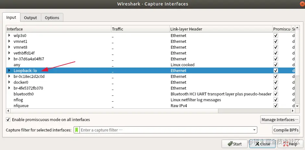
Task: Click the Promiscuous column header
Action: pyautogui.click(x=282, y=29)
